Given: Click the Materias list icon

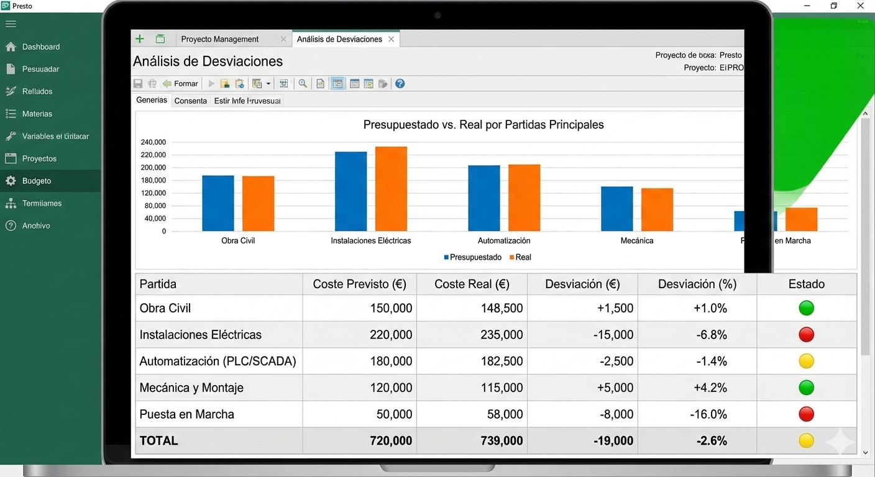Looking at the screenshot, I should [x=11, y=114].
